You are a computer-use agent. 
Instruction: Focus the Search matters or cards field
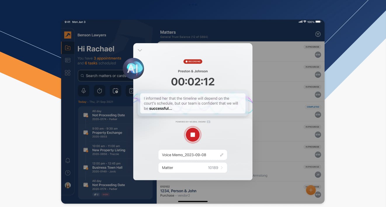(105, 76)
